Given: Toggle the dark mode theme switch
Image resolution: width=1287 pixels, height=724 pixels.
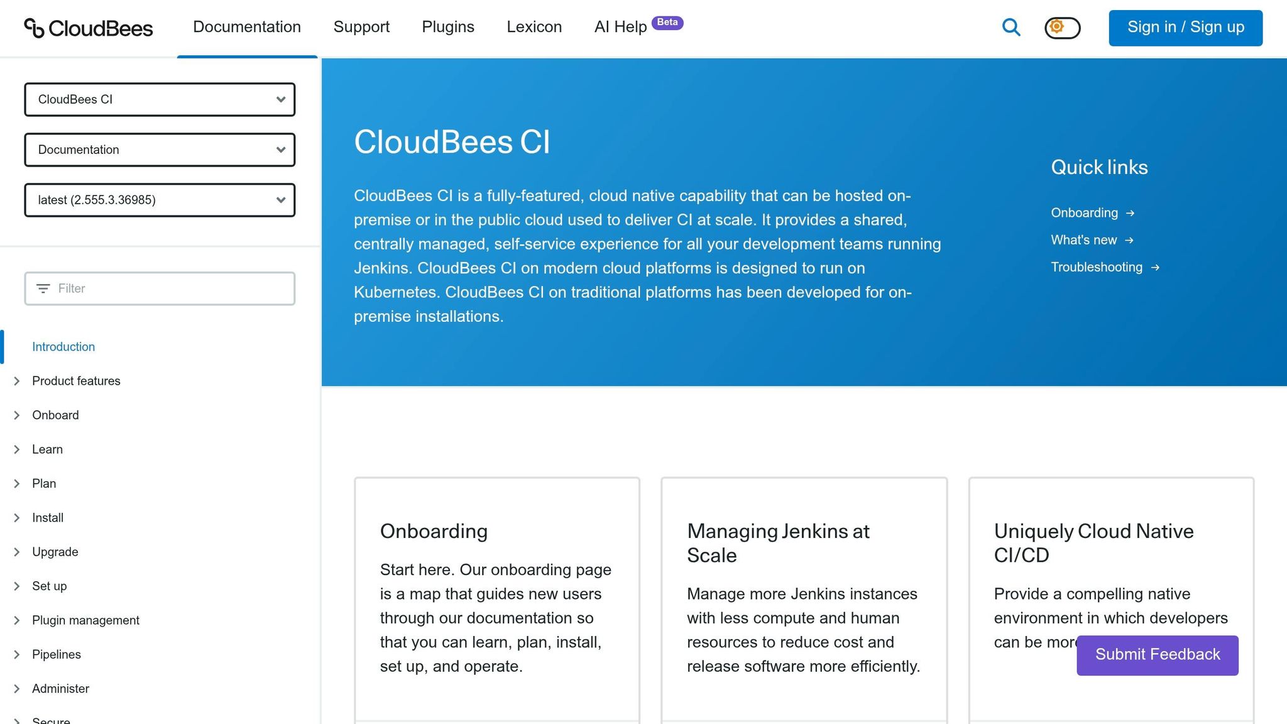Looking at the screenshot, I should (1062, 28).
